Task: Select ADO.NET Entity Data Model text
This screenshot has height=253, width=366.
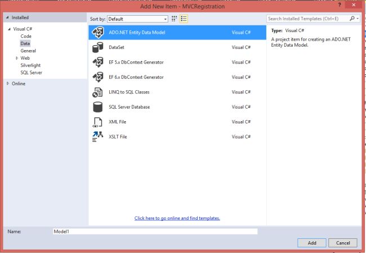Action: point(137,33)
